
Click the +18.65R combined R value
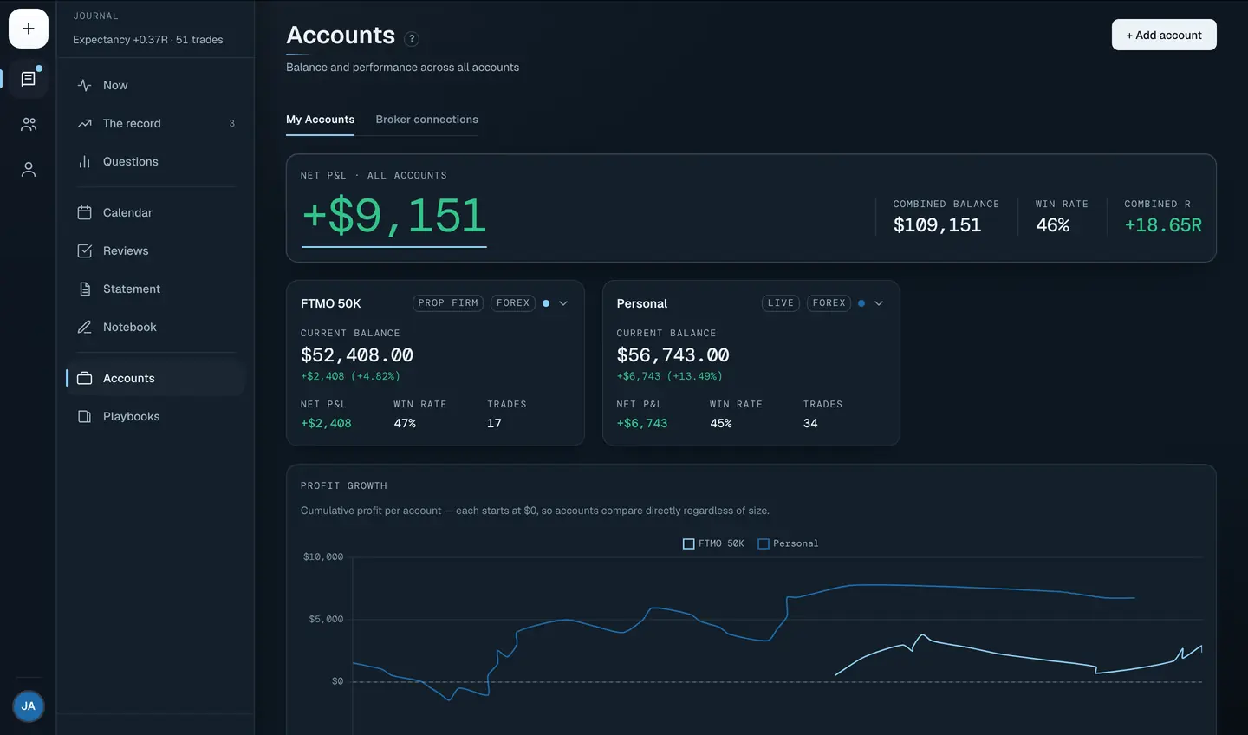[1163, 225]
